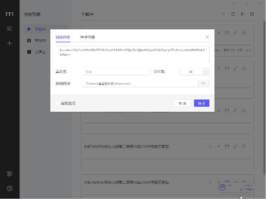Click the plus icon to add a task
Screen dimensions: 266x199
[10, 43]
